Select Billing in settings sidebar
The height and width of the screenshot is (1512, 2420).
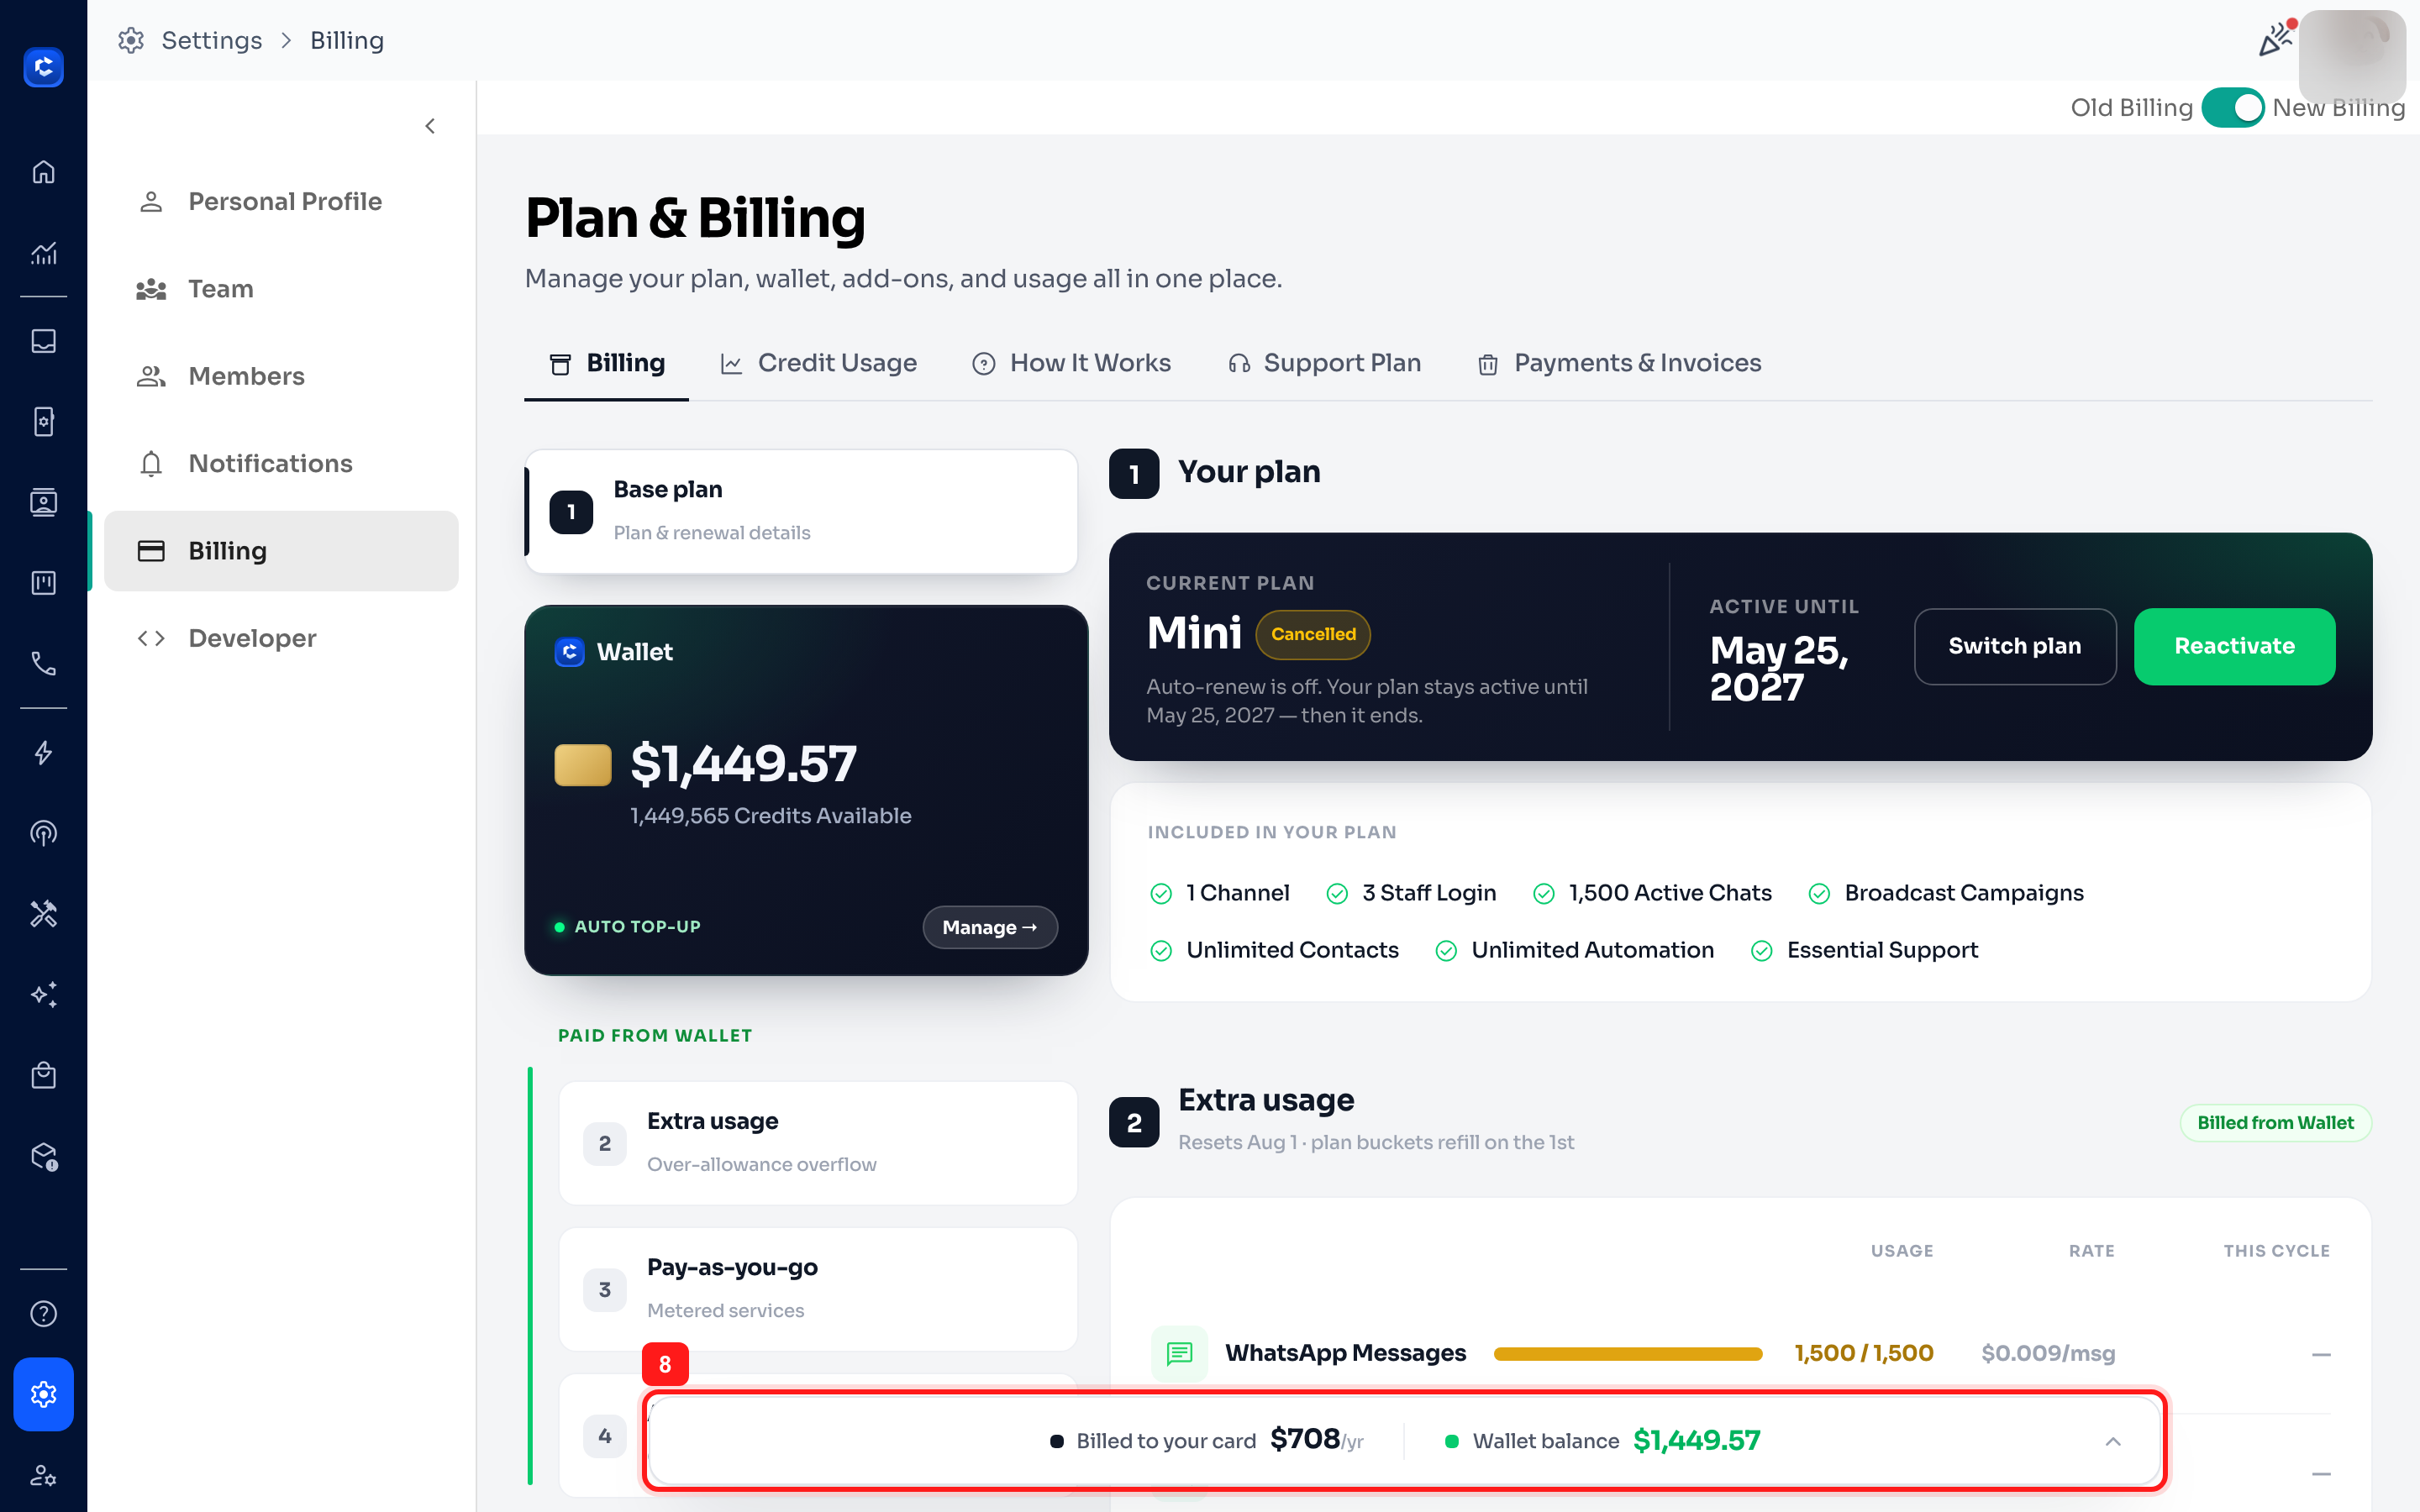(281, 551)
